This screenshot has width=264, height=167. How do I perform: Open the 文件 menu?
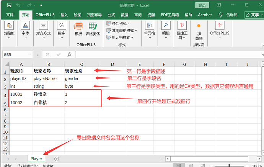pos(10,15)
